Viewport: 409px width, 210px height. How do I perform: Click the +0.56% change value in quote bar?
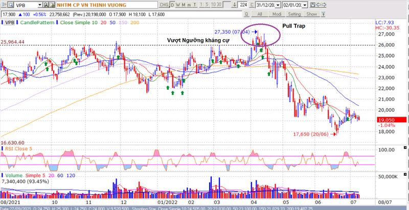pos(40,14)
